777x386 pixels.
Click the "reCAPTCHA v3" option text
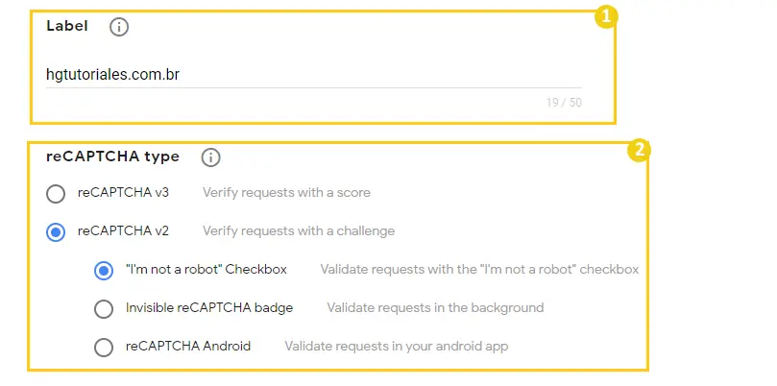pyautogui.click(x=123, y=193)
